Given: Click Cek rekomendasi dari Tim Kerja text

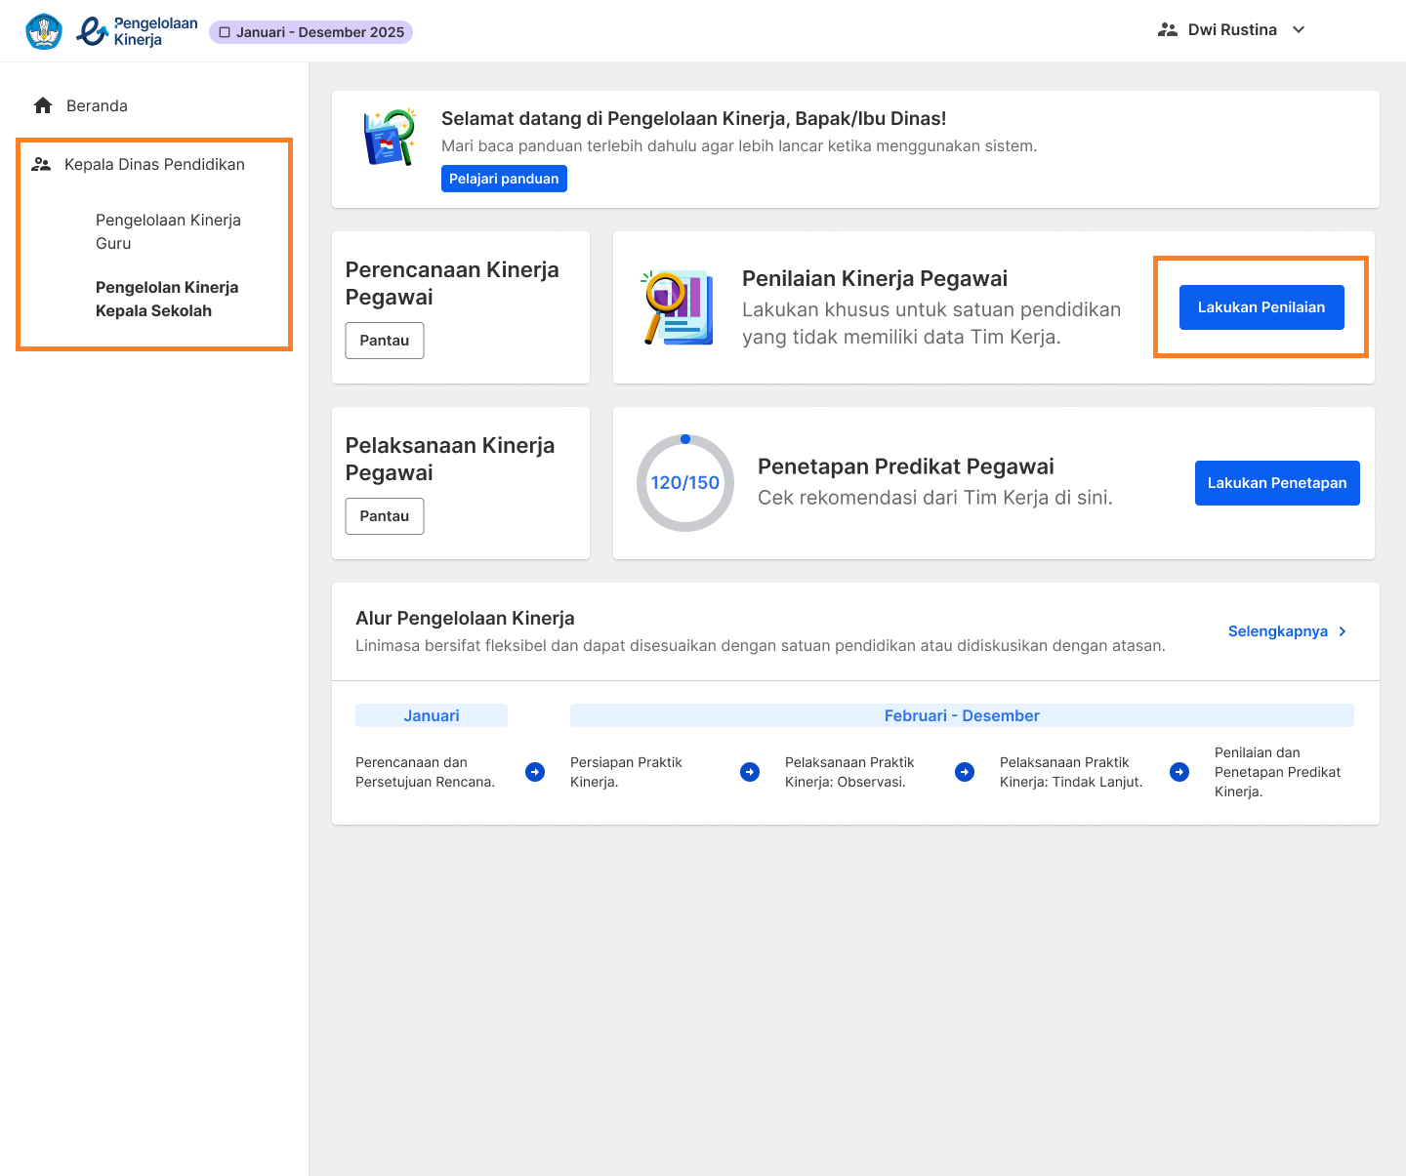Looking at the screenshot, I should (935, 498).
